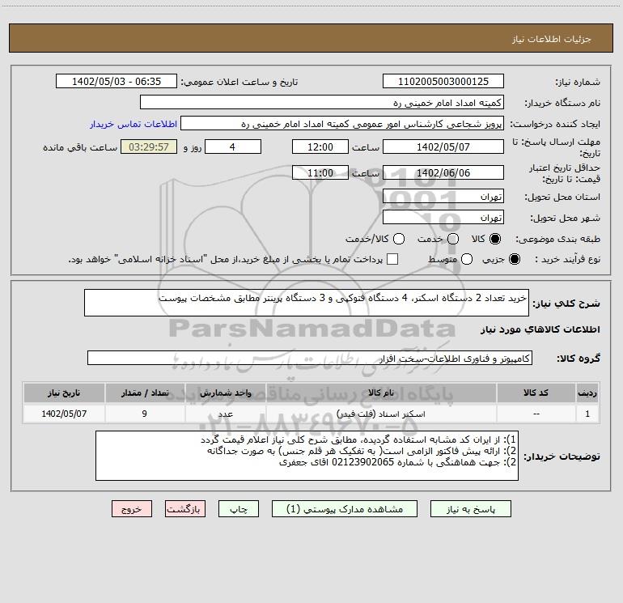Viewport: 623px width, 603px height.
Task: Click the remaining days field showing 4
Action: (x=233, y=147)
